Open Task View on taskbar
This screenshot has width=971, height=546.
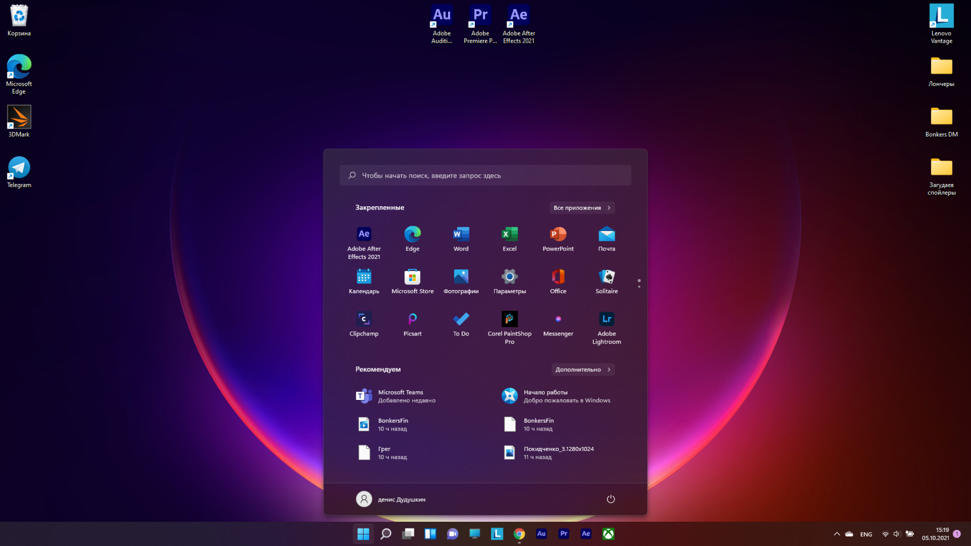click(408, 534)
